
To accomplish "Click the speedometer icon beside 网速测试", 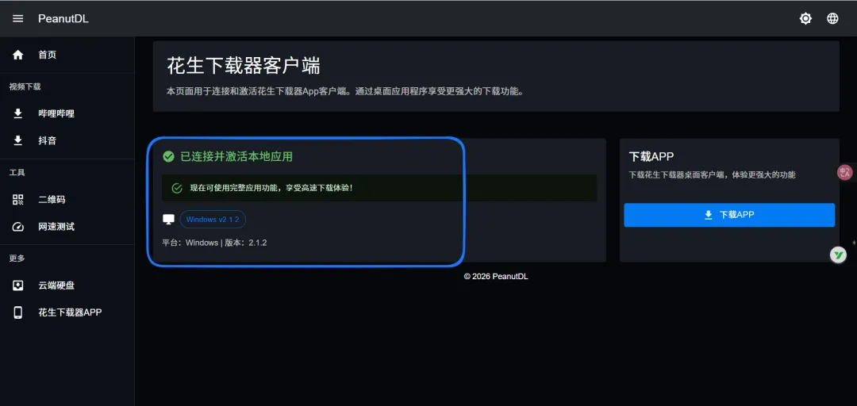I will click(x=18, y=226).
